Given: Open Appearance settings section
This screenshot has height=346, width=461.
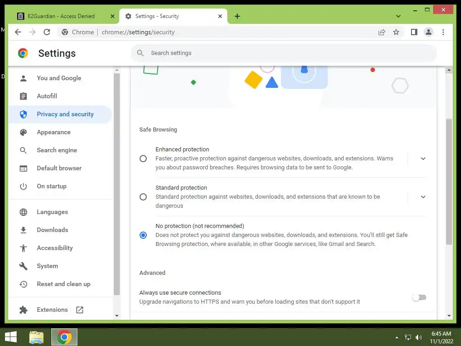Looking at the screenshot, I should point(60,132).
